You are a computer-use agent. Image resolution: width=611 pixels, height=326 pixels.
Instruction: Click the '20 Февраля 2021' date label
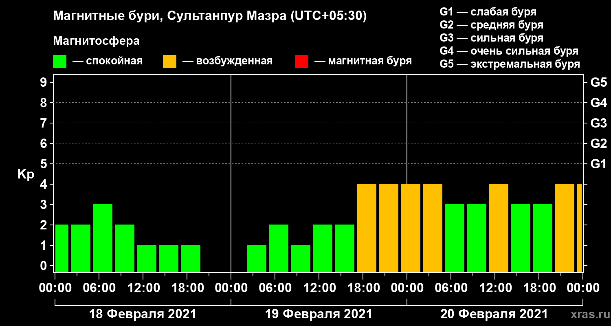click(494, 314)
